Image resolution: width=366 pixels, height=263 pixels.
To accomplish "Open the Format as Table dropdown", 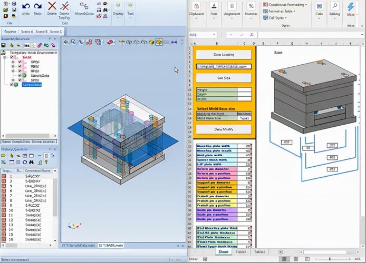I will [x=279, y=11].
